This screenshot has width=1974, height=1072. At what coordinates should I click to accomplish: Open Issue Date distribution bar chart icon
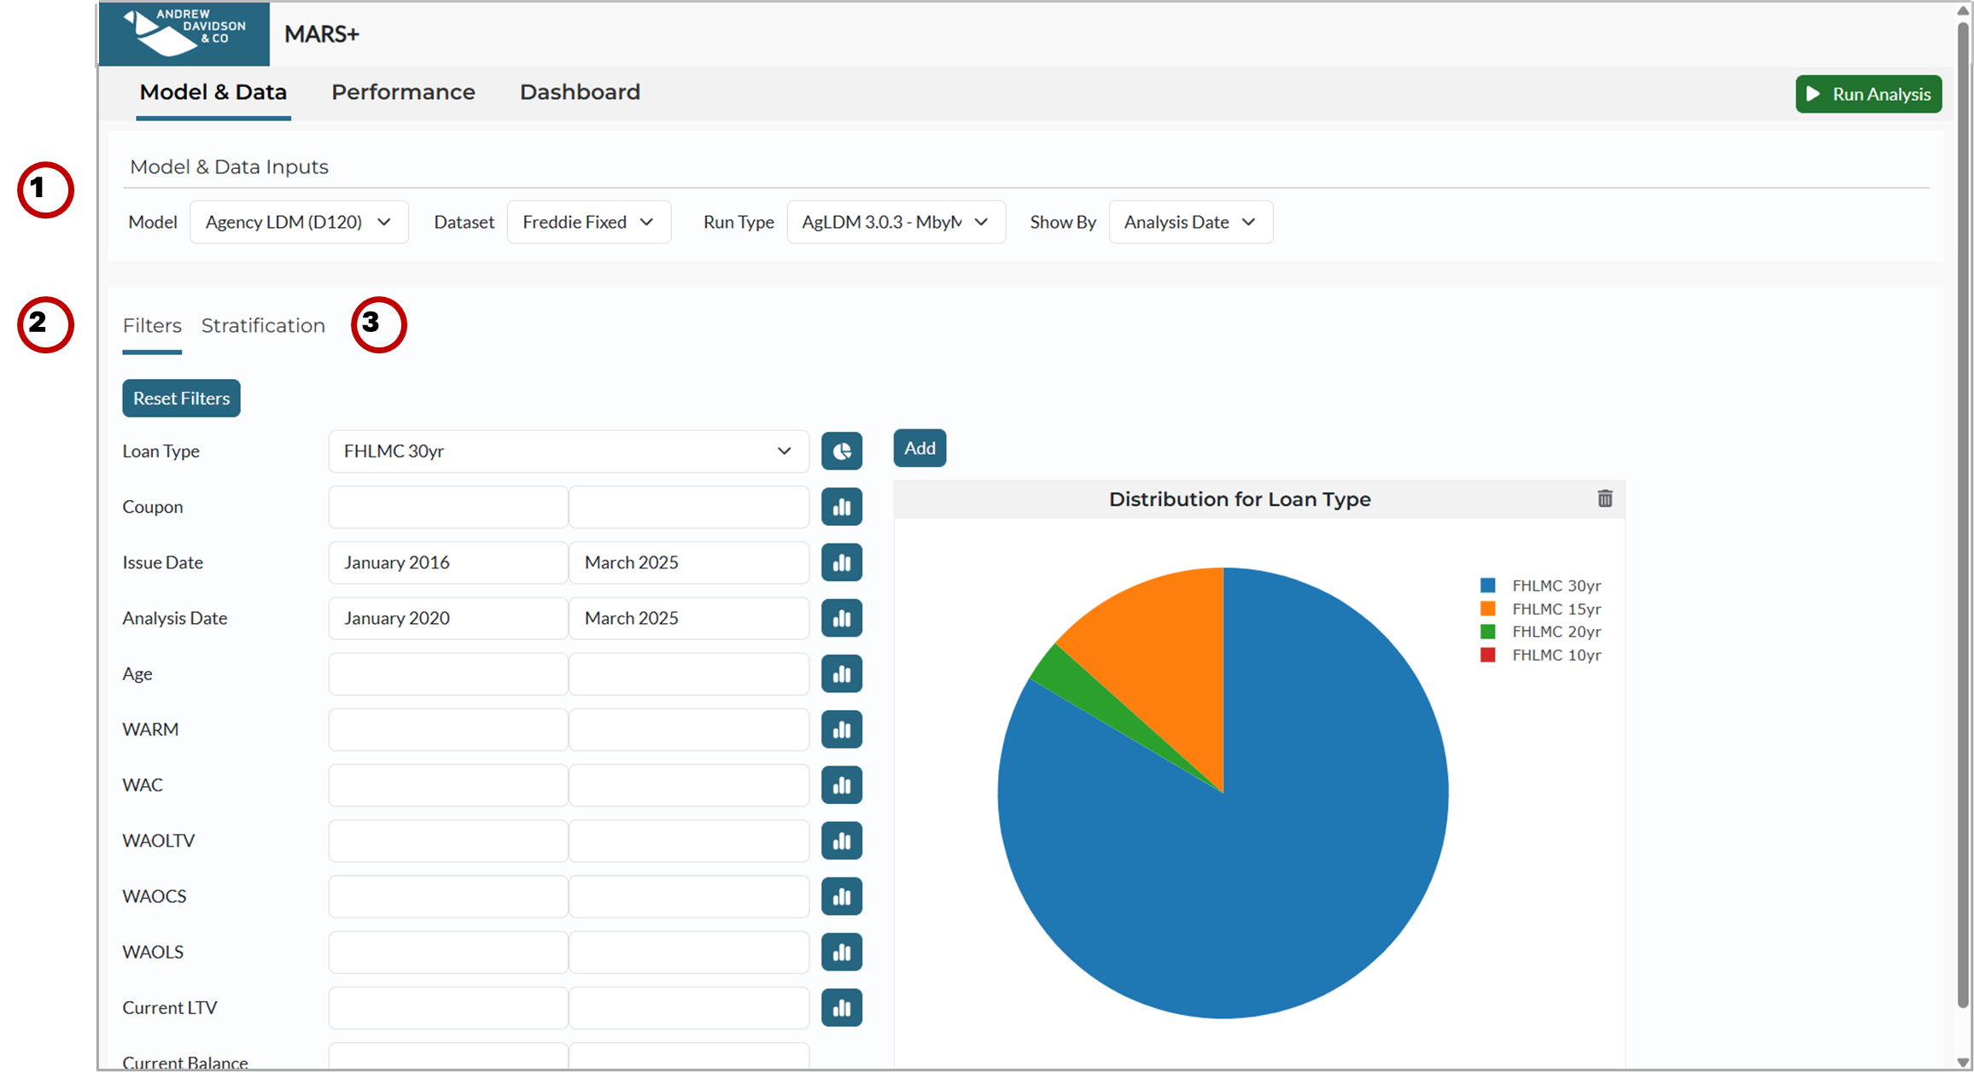pyautogui.click(x=842, y=562)
